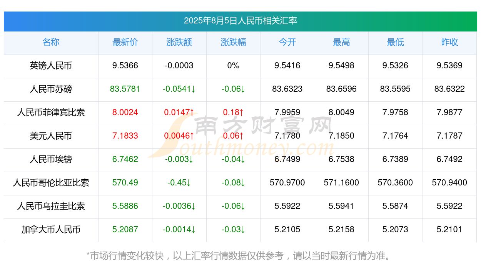The image size is (481, 268).
Task: Click change amount -0.0003
Action: (179, 66)
